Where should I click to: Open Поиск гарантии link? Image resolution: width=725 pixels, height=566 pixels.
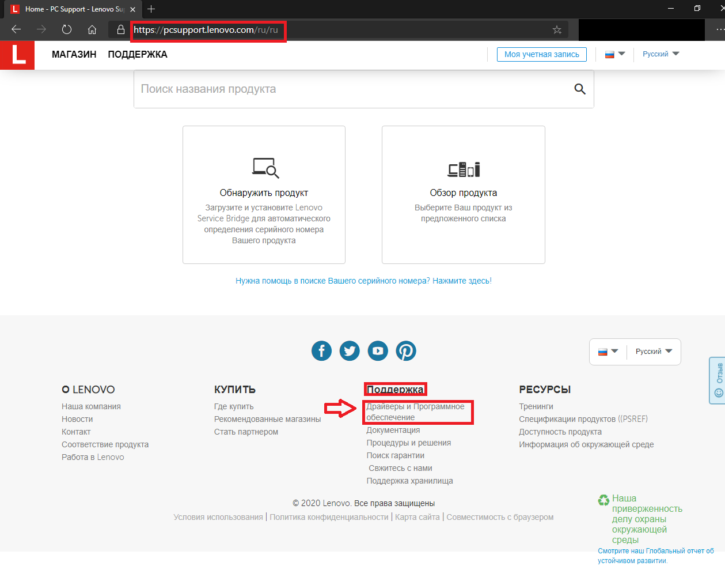tap(396, 455)
